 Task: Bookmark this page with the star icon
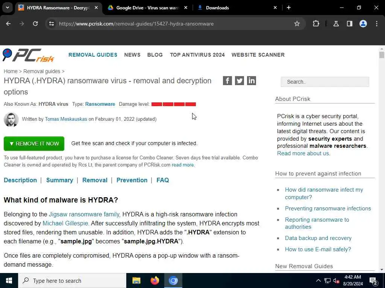pos(297,24)
